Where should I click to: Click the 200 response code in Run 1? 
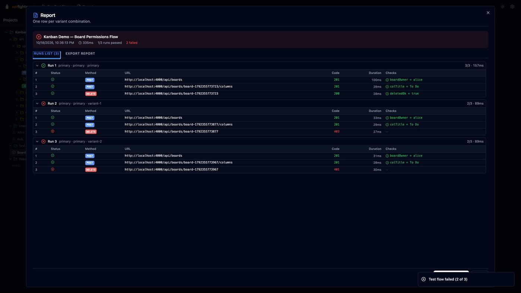click(337, 93)
